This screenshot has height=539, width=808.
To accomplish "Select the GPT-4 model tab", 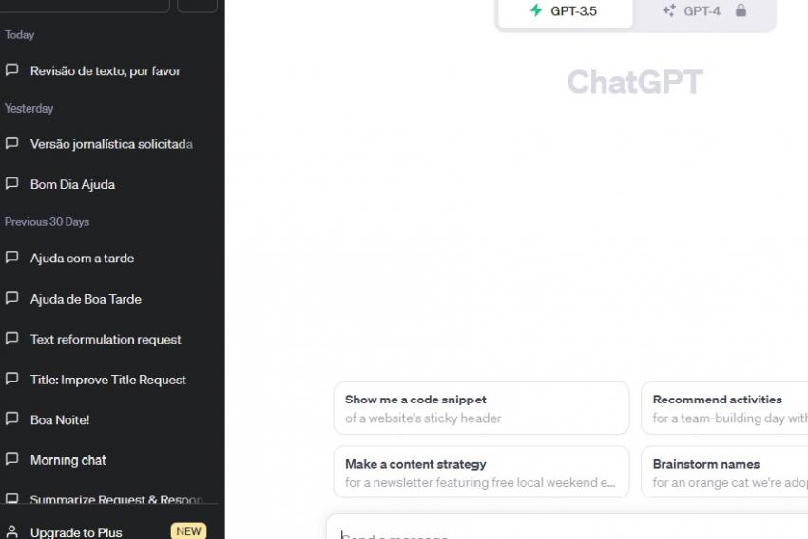I will tap(702, 12).
